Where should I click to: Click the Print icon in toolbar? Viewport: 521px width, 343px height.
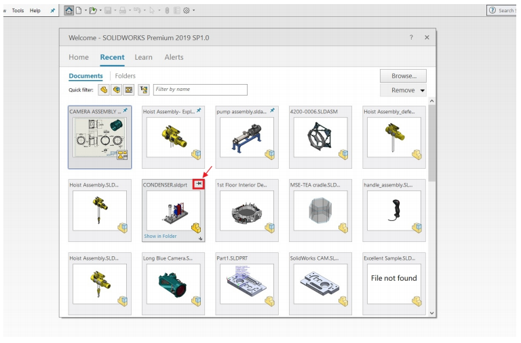pyautogui.click(x=123, y=11)
